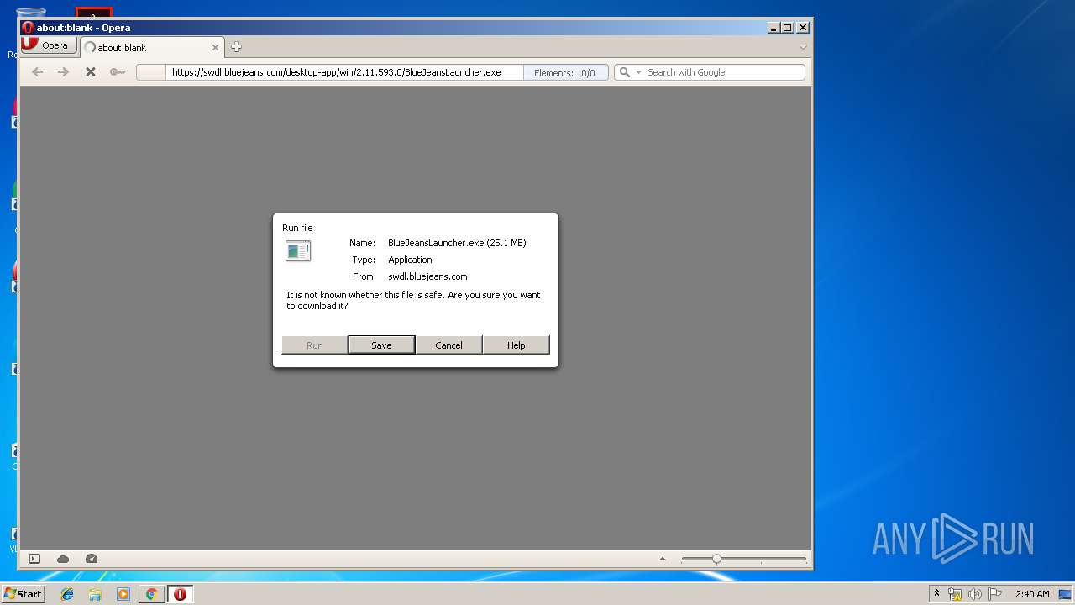Image resolution: width=1075 pixels, height=605 pixels.
Task: Go back with the left arrow
Action: click(x=38, y=72)
